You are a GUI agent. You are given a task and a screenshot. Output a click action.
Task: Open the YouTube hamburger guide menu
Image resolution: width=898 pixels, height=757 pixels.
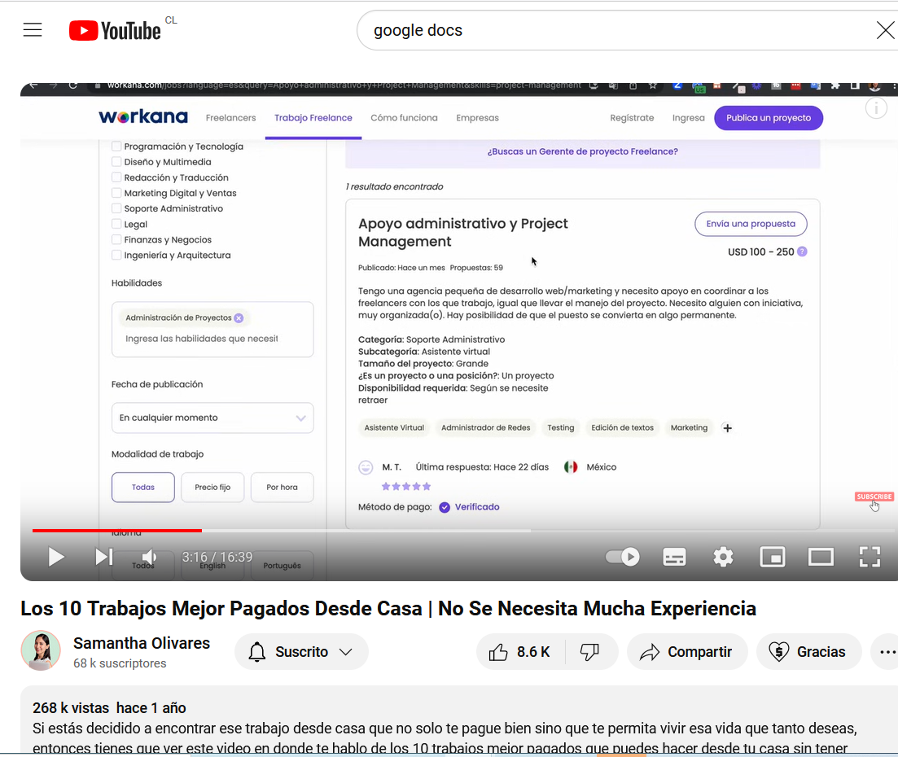coord(33,30)
